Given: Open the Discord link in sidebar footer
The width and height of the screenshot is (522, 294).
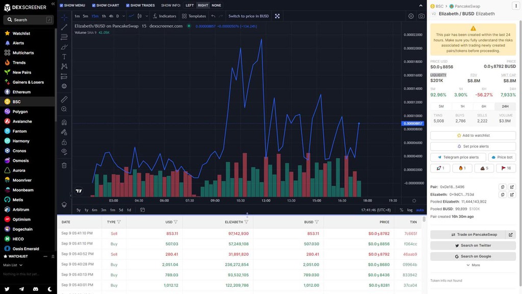Looking at the screenshot, I should [x=36, y=289].
